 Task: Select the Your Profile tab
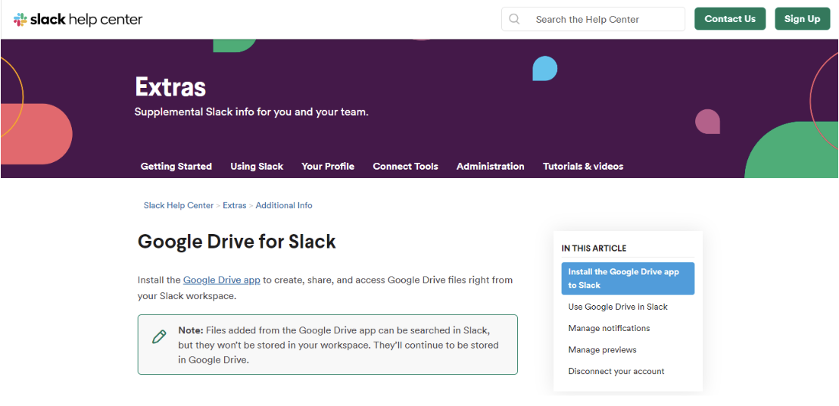click(328, 167)
